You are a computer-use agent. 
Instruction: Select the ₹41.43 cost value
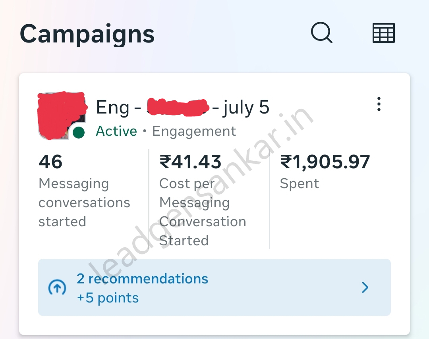tap(190, 162)
